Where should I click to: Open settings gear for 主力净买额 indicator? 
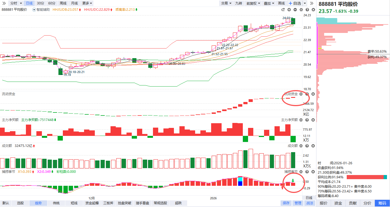tap(301, 120)
